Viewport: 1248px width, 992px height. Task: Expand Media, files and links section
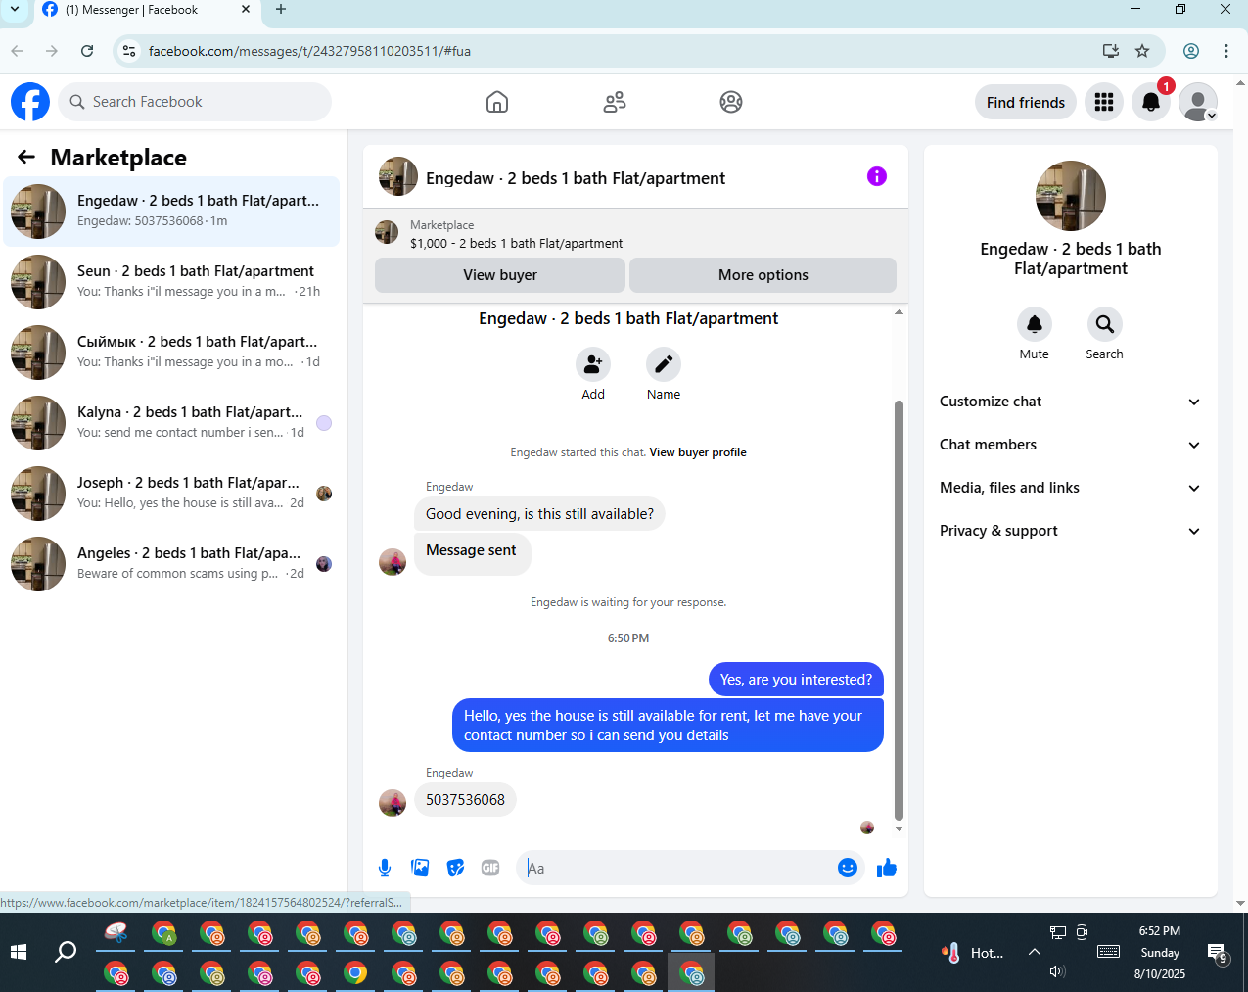[1071, 488]
